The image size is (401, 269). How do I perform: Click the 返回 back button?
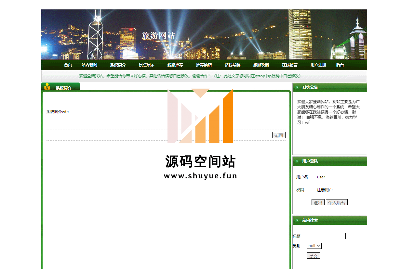[279, 135]
